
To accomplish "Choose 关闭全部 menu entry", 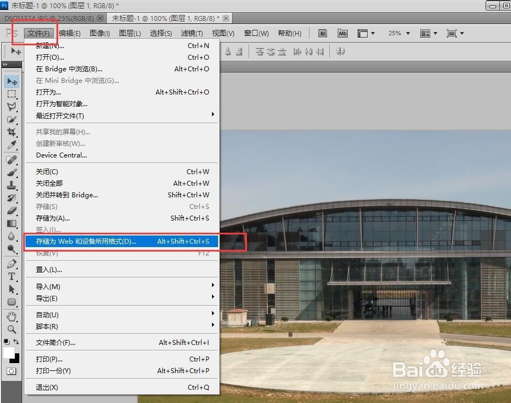I will point(122,184).
